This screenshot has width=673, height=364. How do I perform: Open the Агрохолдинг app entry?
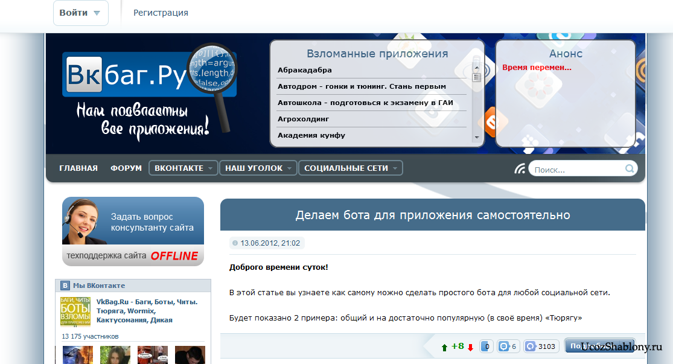303,119
